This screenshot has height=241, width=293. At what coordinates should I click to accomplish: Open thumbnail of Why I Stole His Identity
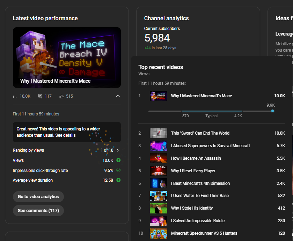tap(159, 208)
